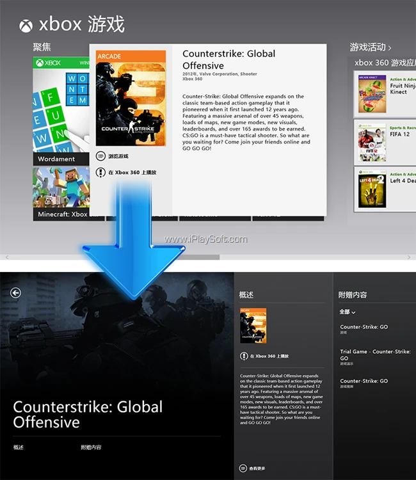Click the Left 4 Dead title text
This screenshot has width=416, height=480.
403,180
